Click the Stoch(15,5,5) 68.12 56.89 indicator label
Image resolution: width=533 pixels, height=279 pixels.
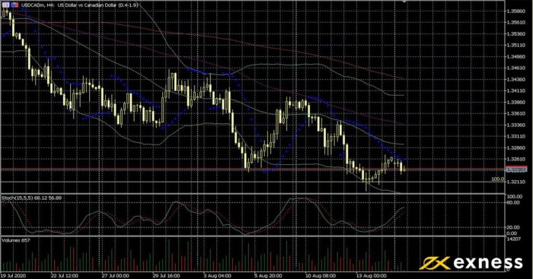click(32, 198)
